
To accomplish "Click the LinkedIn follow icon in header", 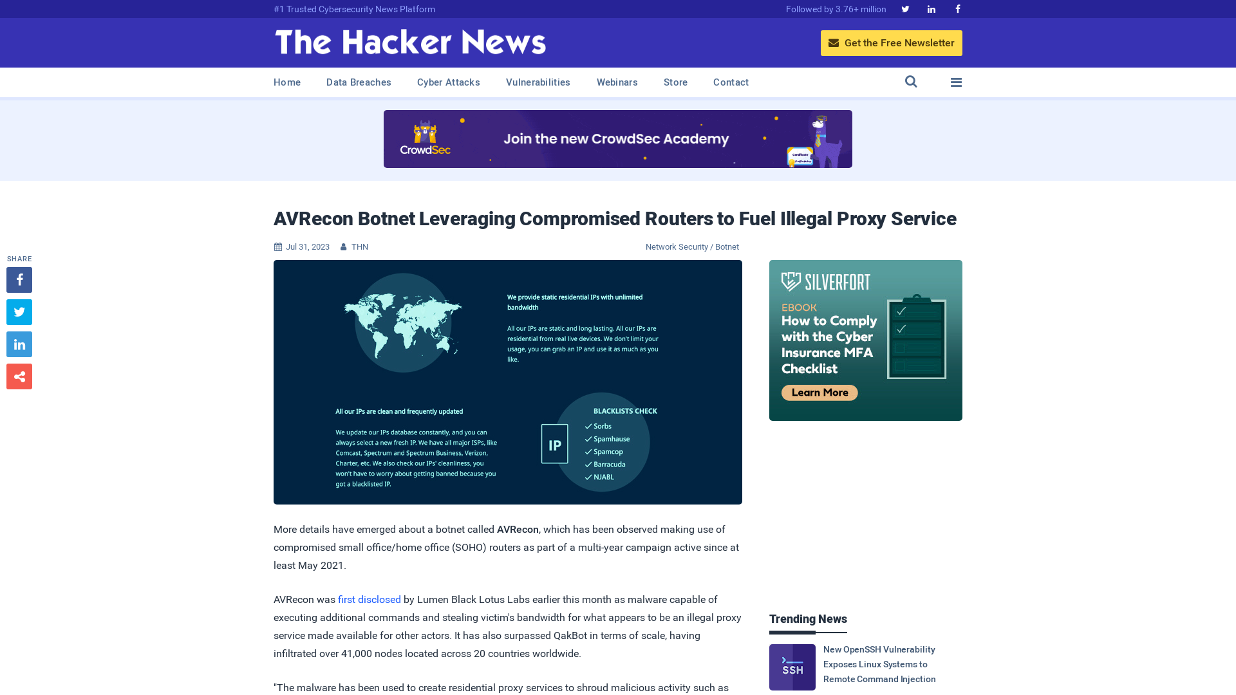I will click(932, 8).
